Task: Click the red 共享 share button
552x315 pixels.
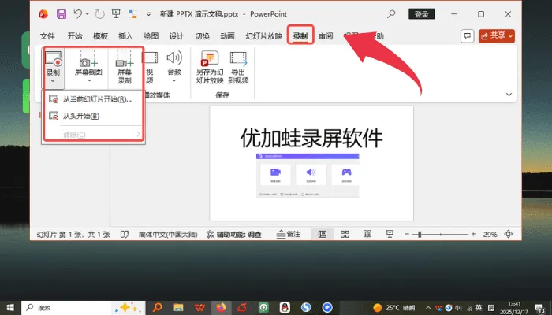Action: click(x=497, y=36)
